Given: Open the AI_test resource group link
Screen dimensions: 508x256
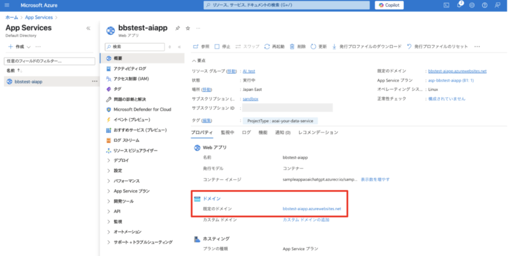Looking at the screenshot, I should [249, 71].
